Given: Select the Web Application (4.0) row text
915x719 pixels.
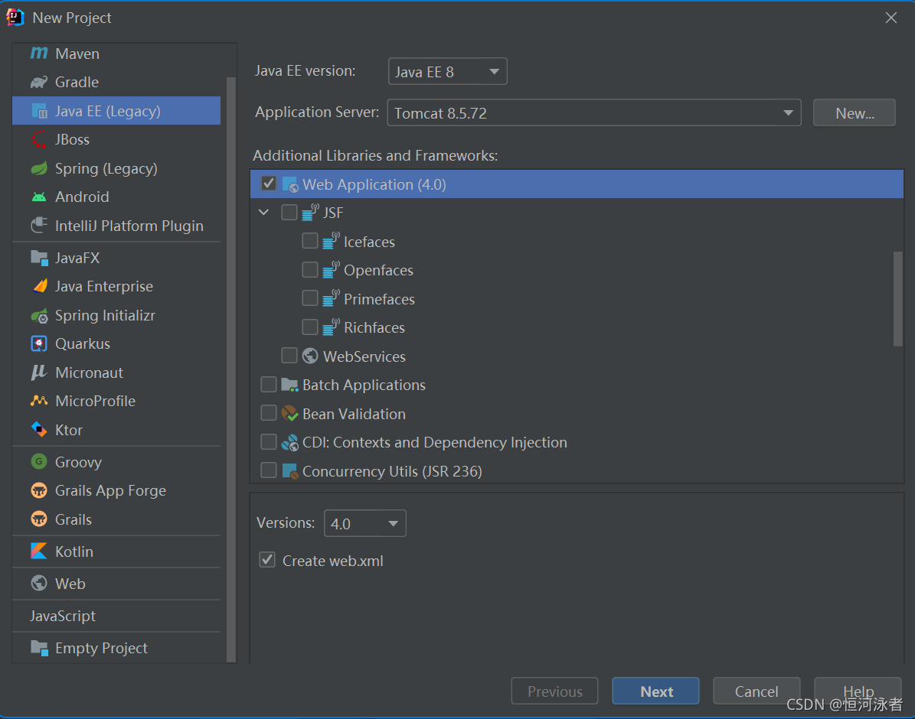Looking at the screenshot, I should (x=374, y=184).
